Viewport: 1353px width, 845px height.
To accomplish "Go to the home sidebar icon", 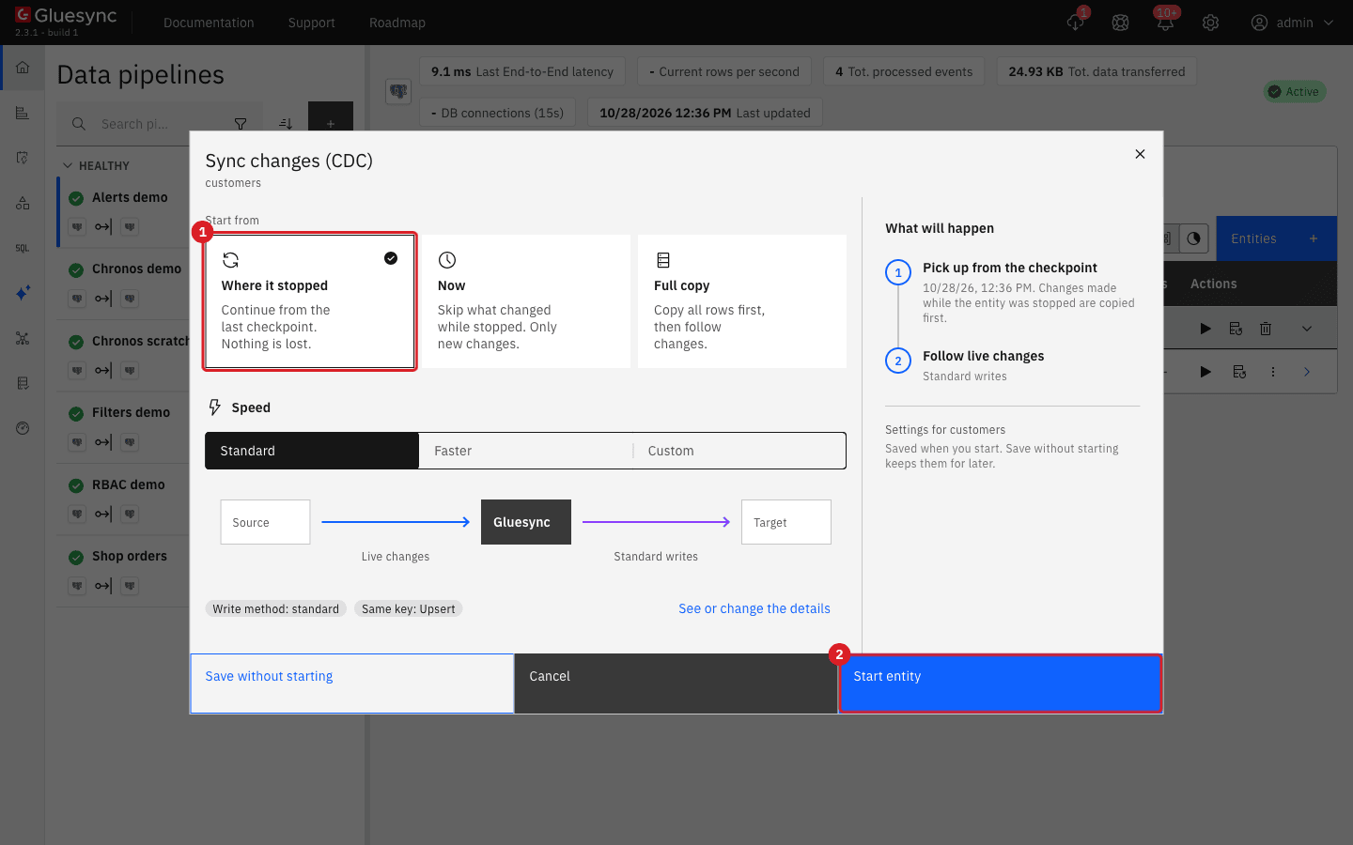I will (x=23, y=68).
